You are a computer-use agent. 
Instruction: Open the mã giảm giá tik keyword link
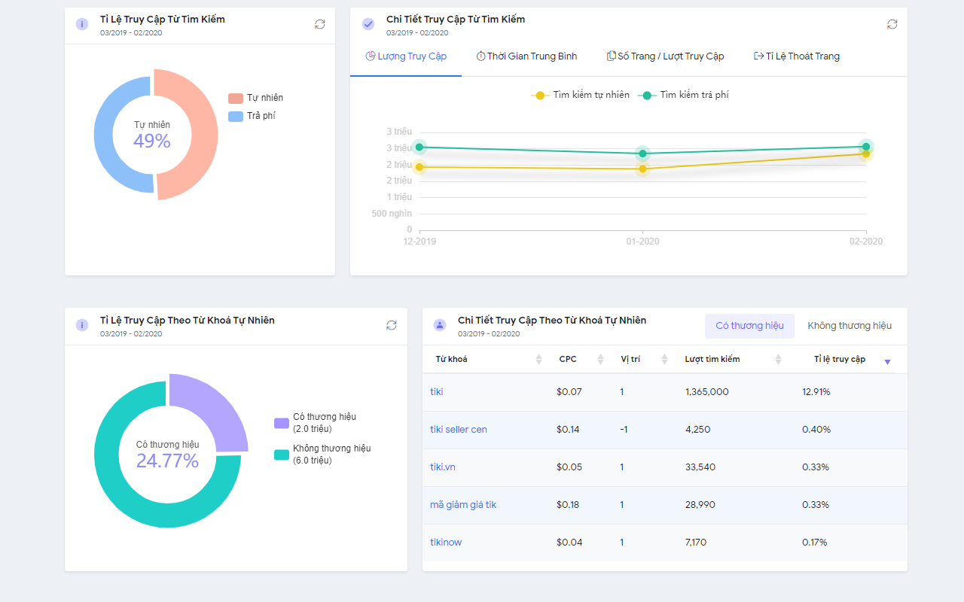pos(463,505)
